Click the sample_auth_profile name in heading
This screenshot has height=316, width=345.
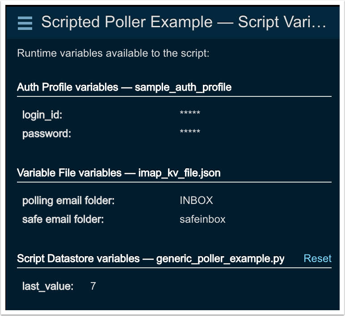183,87
